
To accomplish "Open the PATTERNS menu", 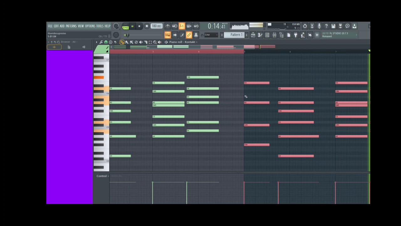I will pos(71,26).
